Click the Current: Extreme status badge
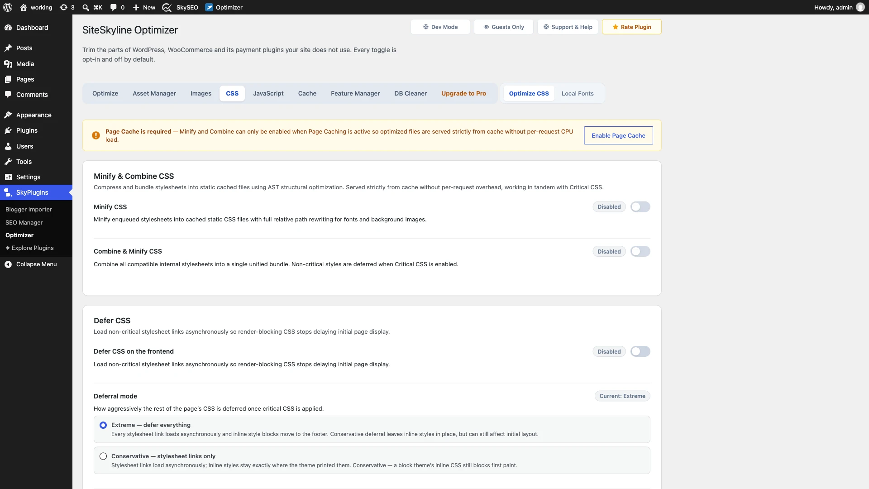This screenshot has width=869, height=489. tap(622, 396)
